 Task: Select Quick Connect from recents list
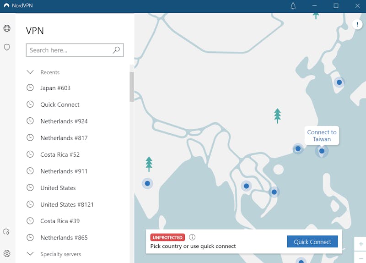click(60, 104)
